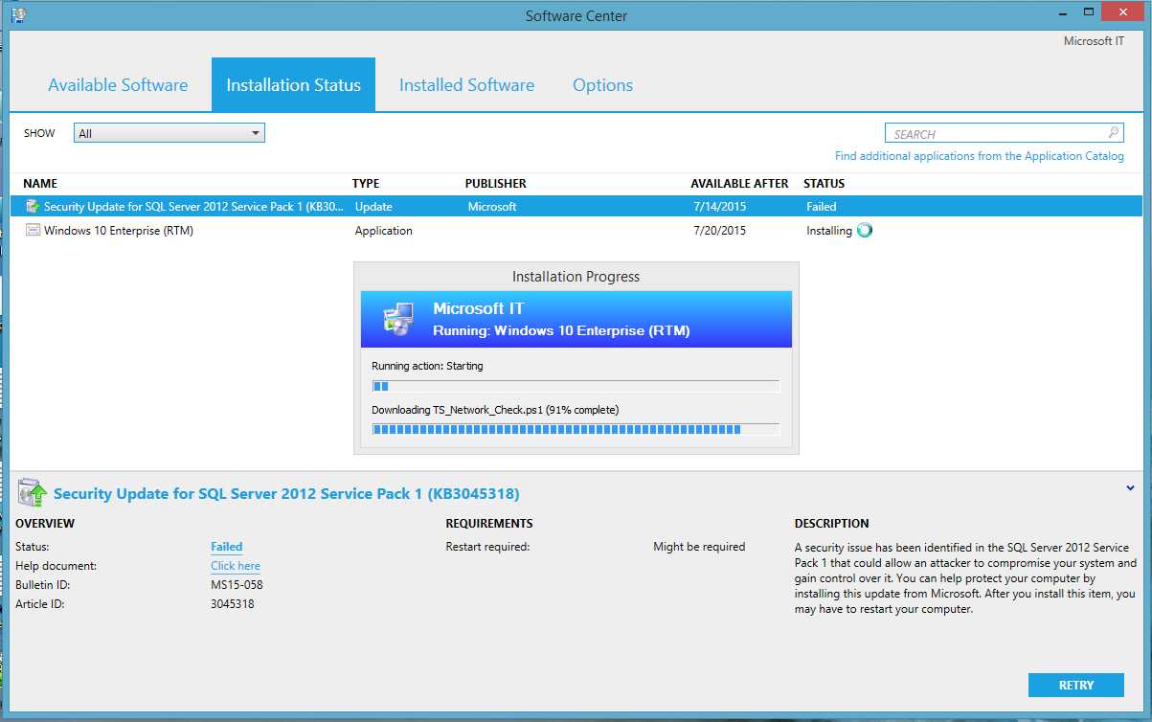
Task: Click the Software Center app icon in title bar
Action: tap(18, 15)
